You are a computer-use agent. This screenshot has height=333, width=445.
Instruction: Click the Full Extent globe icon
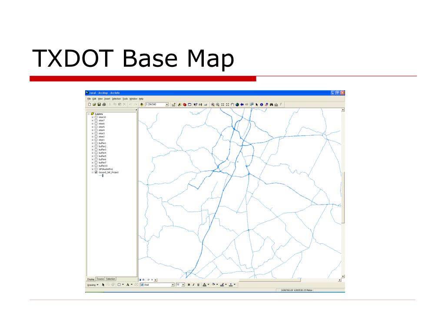point(237,104)
